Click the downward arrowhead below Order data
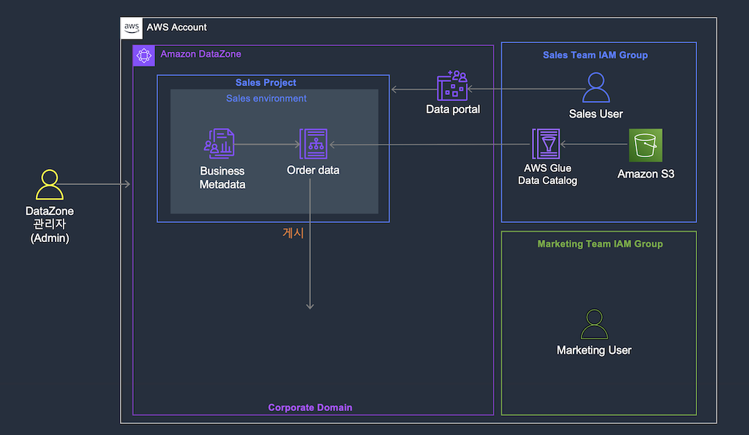 [x=310, y=306]
